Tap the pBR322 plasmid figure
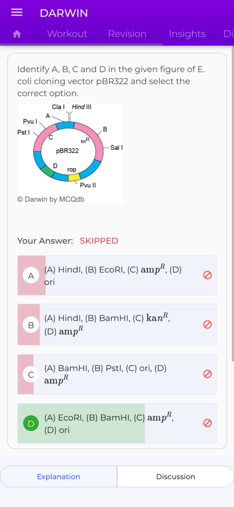Viewport: 234px width, 507px height. [70, 153]
